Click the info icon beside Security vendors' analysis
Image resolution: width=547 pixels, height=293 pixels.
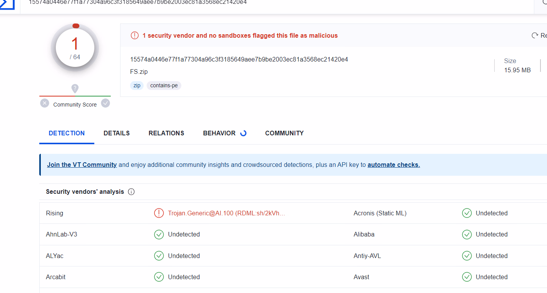[131, 191]
